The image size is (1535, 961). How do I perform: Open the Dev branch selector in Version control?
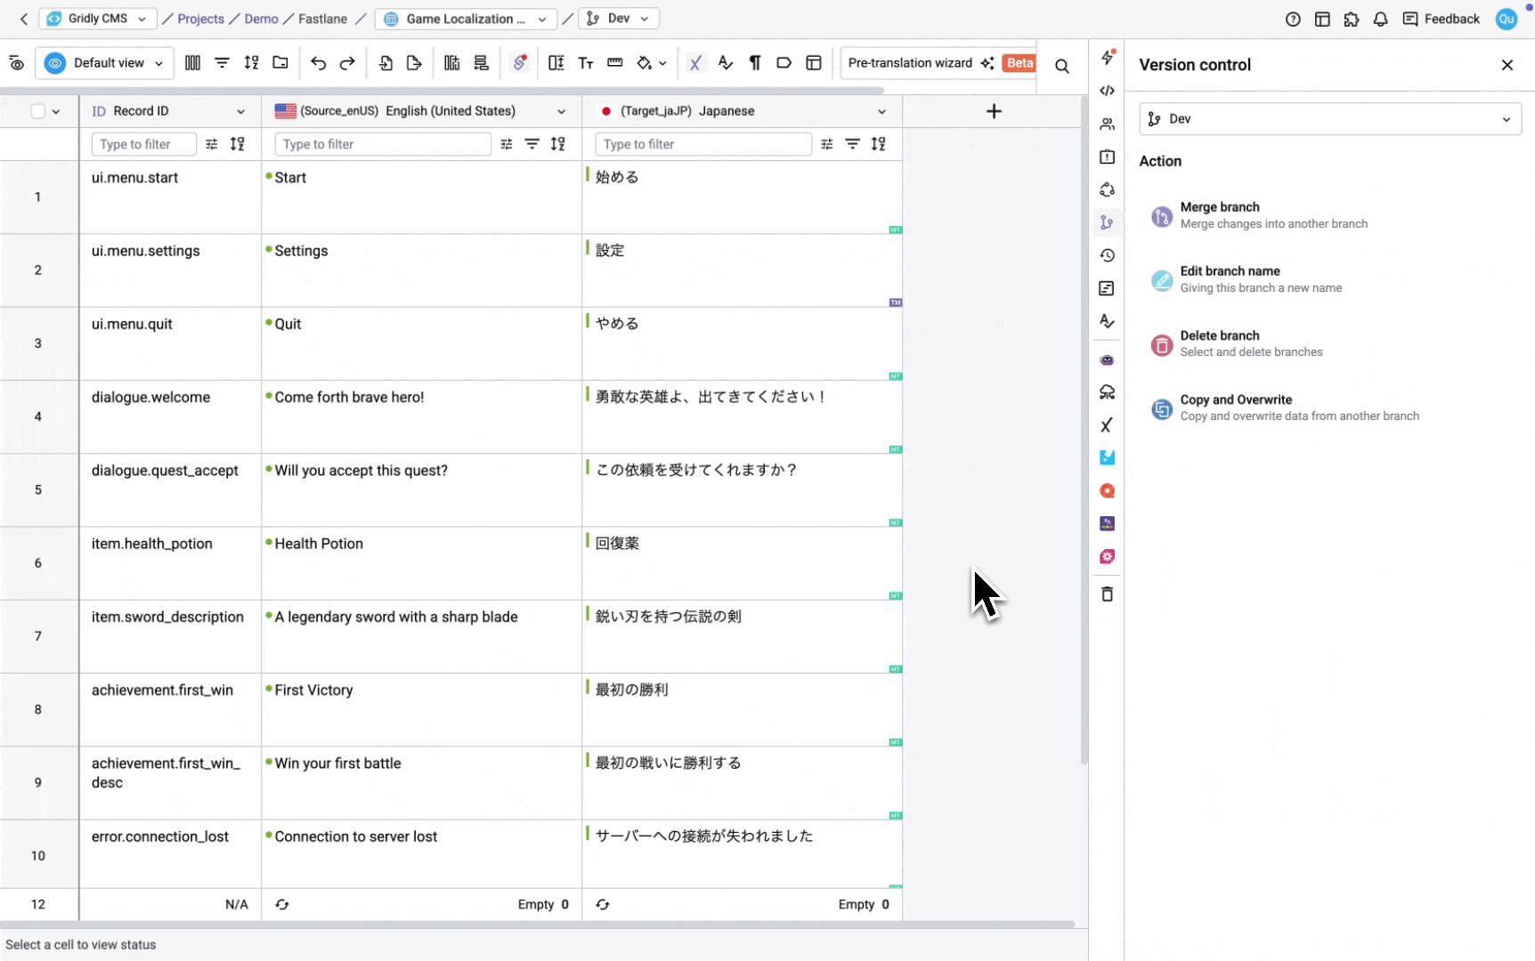tap(1329, 119)
